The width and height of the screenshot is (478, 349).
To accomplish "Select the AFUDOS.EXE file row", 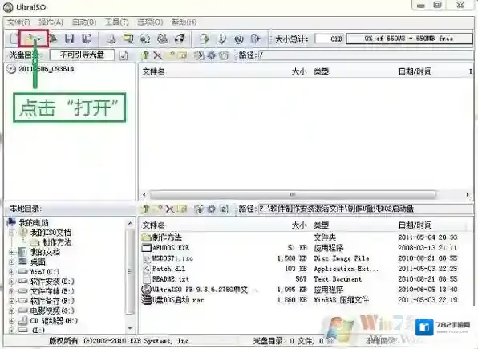I will point(166,248).
